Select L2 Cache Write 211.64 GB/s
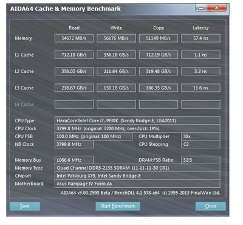This screenshot has height=225, width=243. (x=116, y=71)
